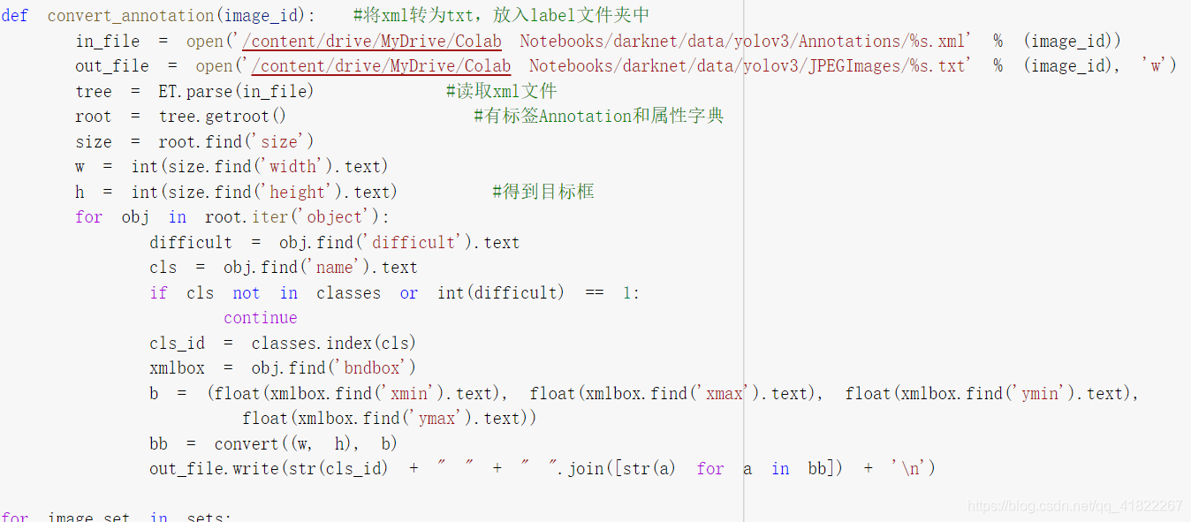Viewport: 1191px width, 522px height.
Task: Click classes.index(cls) expression
Action: pos(333,343)
